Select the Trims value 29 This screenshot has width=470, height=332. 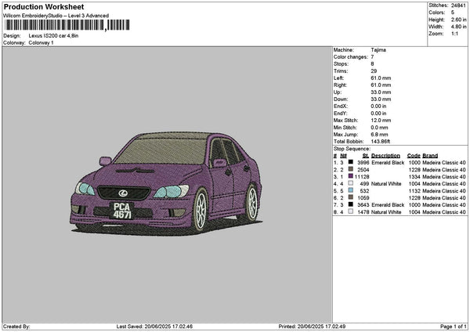pyautogui.click(x=374, y=71)
